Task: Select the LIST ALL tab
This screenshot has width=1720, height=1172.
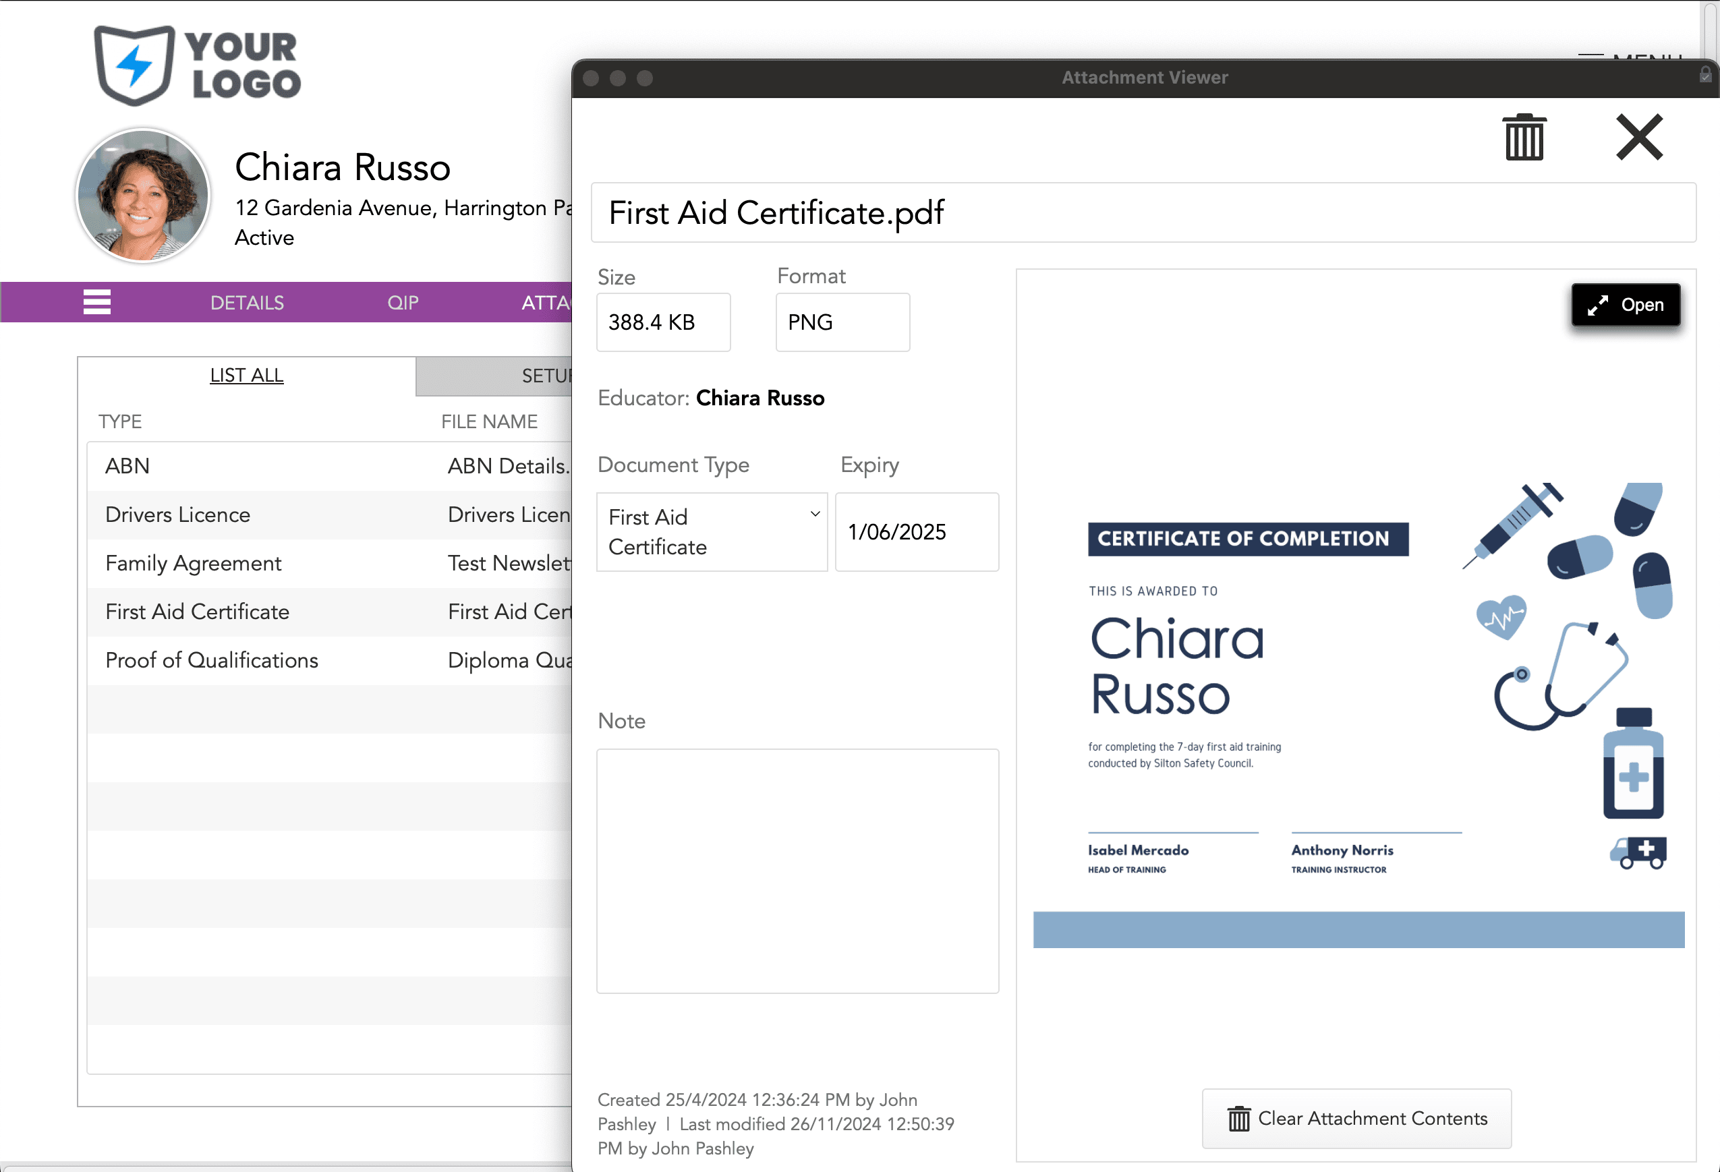Action: pyautogui.click(x=246, y=375)
